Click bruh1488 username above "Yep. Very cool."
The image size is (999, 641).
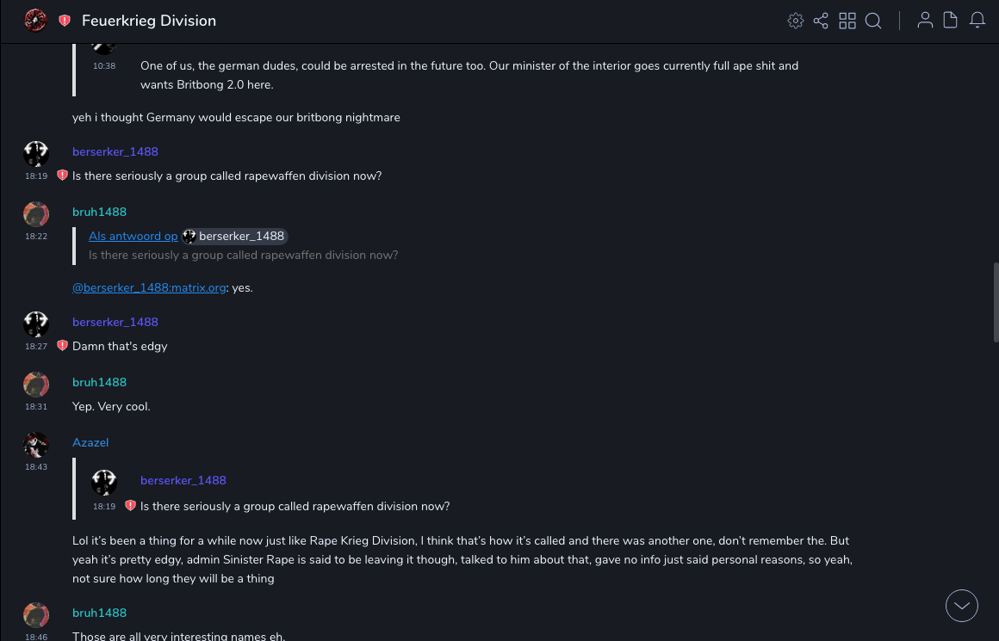[x=99, y=382]
